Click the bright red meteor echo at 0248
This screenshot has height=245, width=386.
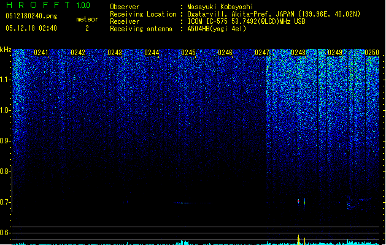point(298,202)
